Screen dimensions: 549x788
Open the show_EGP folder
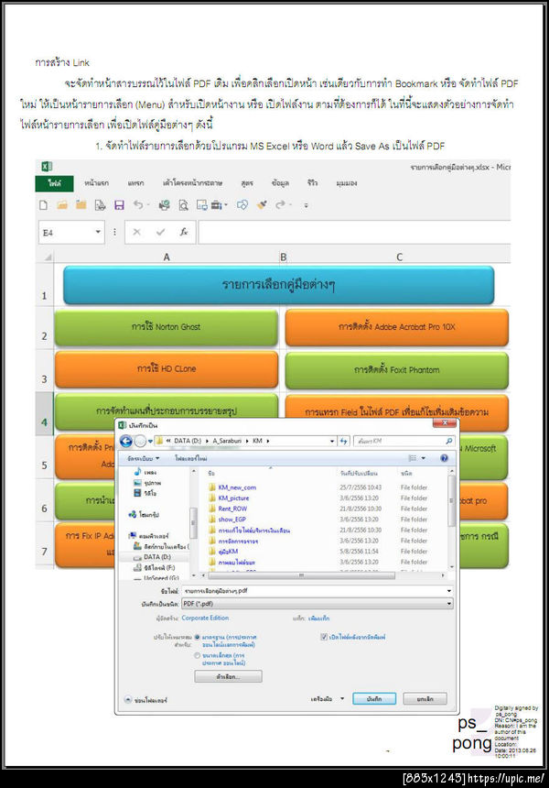(231, 520)
